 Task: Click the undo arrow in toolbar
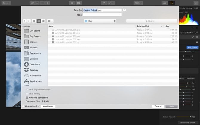tap(104, 3)
